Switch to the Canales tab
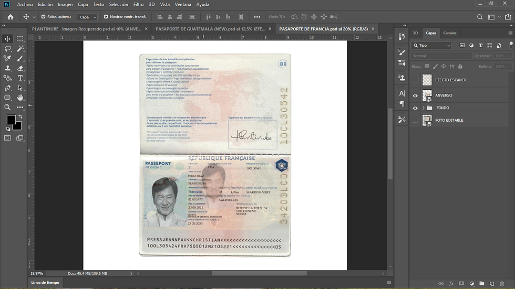The image size is (515, 289). tap(450, 33)
